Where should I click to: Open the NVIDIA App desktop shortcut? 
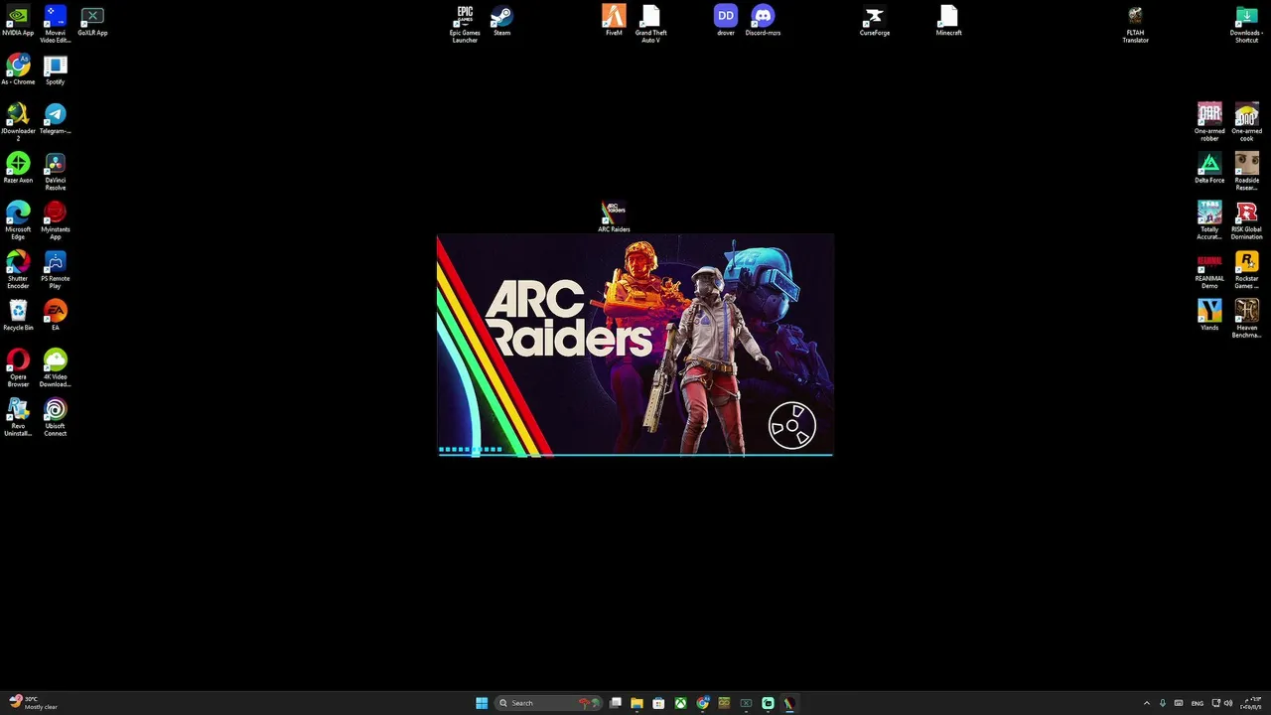pyautogui.click(x=18, y=21)
